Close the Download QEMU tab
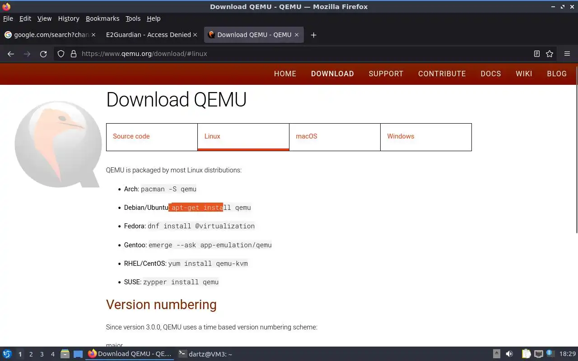The image size is (578, 361). [x=296, y=35]
